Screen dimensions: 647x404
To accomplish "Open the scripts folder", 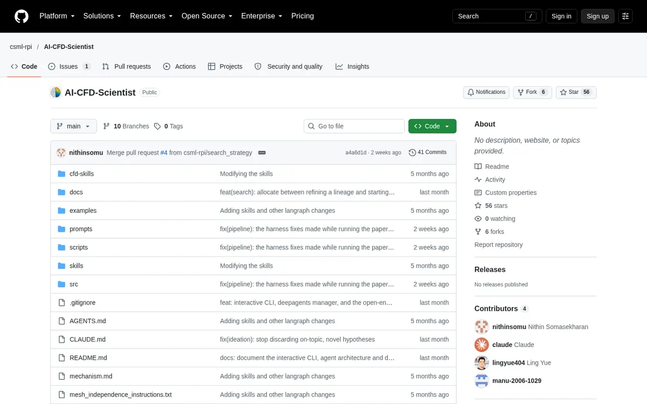I will [x=79, y=247].
